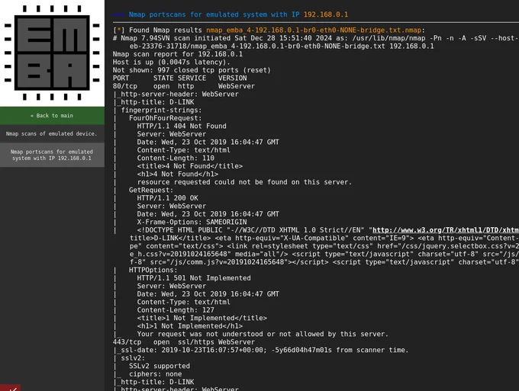Select 'Nmap portscans for emulated system' sidebar item

coord(52,155)
